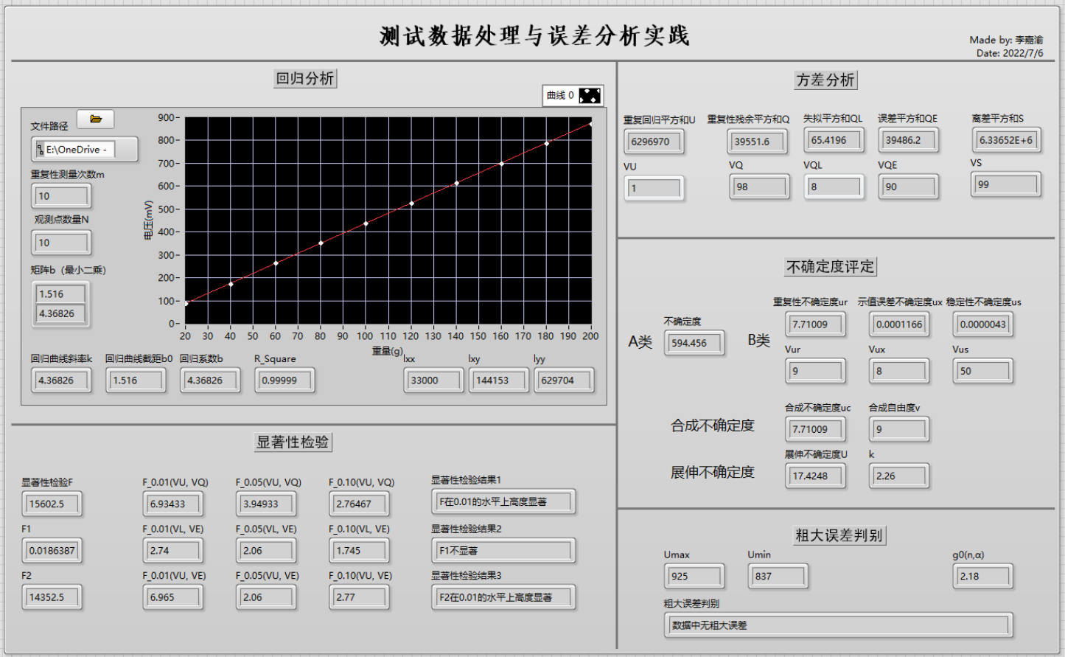Select the F1不显著 result indicator
1065x657 pixels.
click(503, 550)
